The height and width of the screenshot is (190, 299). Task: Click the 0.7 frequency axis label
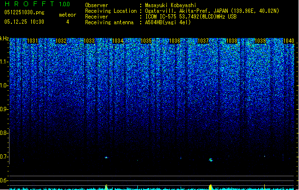4,157
